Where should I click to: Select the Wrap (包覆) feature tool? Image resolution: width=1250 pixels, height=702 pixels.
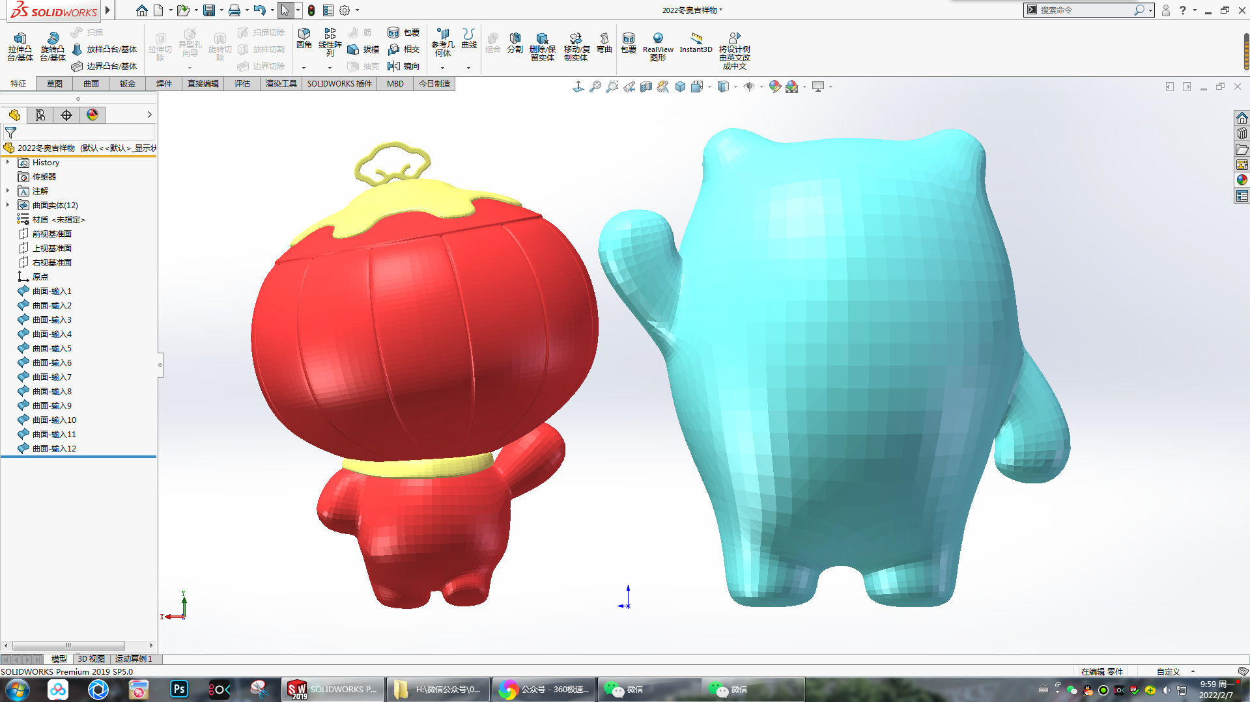click(404, 33)
